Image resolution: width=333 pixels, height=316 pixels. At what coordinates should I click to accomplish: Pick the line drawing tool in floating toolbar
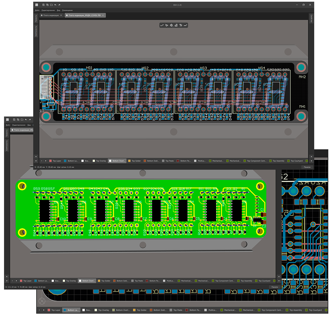[x=185, y=25]
